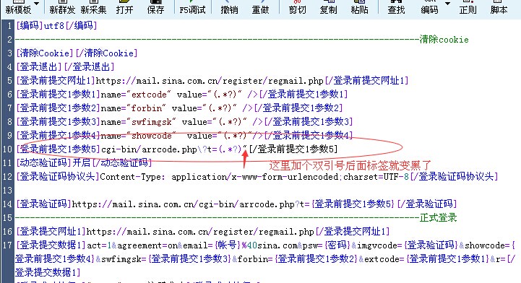Click the 剪切 cut button
Screen dimensions: 521x283
298,7
